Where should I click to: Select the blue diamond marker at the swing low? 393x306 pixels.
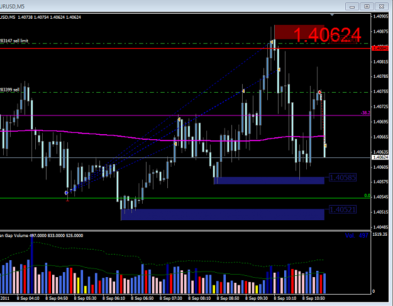(x=67, y=193)
